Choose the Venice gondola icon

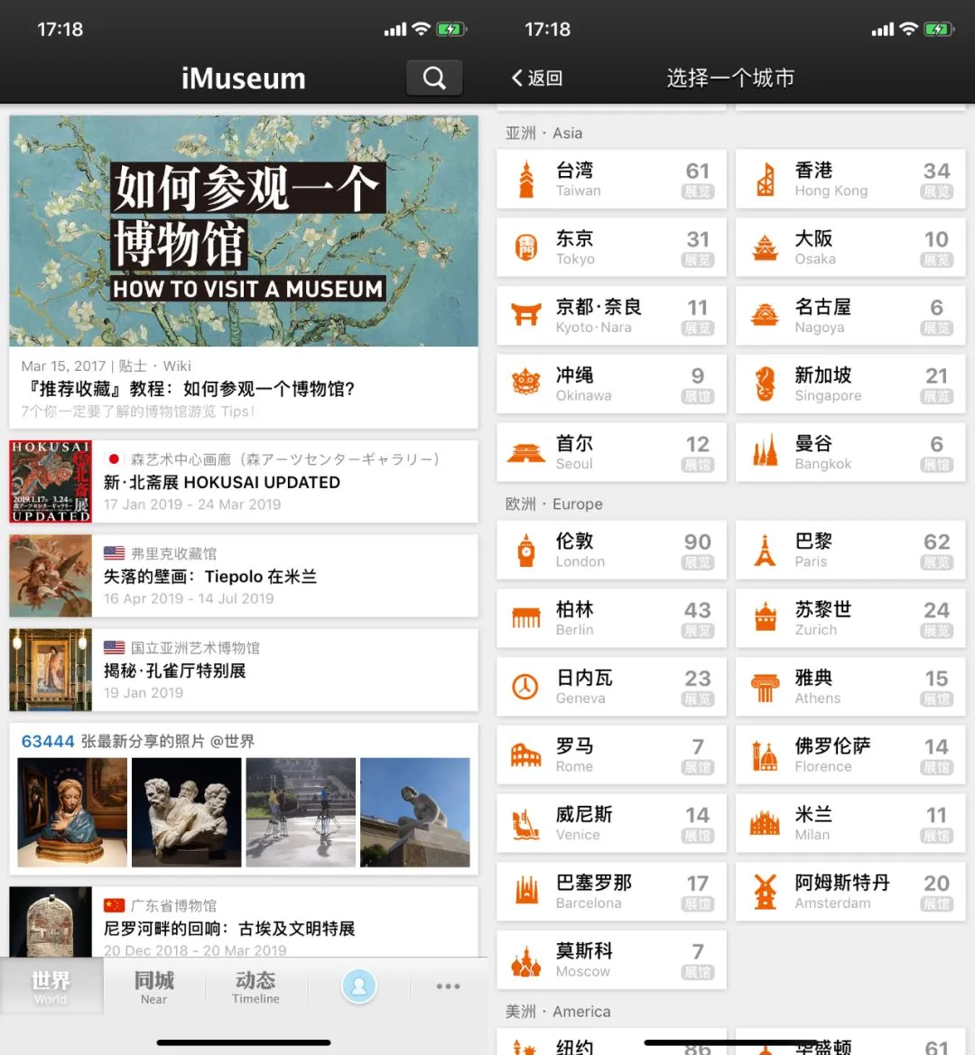coord(526,826)
